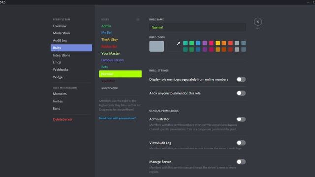315x177 pixels.
Task: Toggle the Manage Server permission
Action: click(x=241, y=162)
